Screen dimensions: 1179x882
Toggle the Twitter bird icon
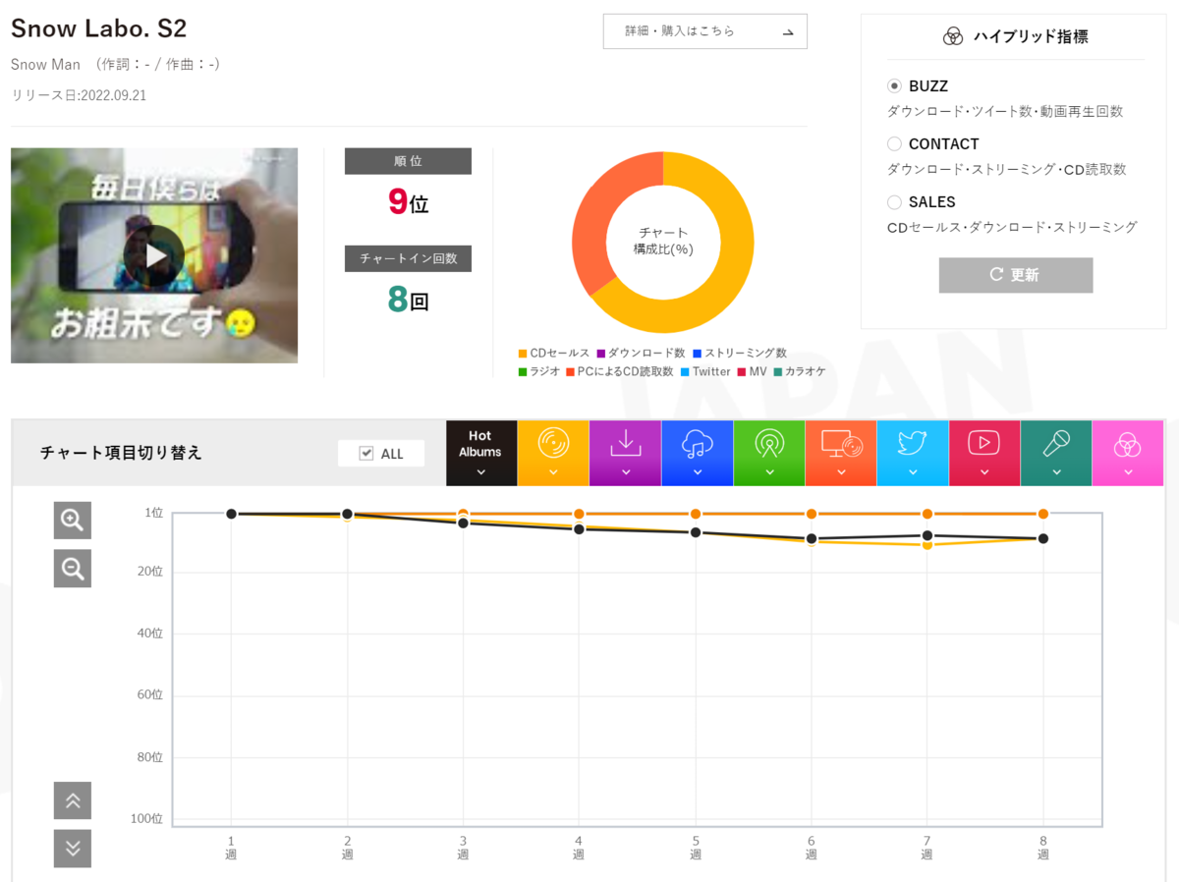click(913, 453)
